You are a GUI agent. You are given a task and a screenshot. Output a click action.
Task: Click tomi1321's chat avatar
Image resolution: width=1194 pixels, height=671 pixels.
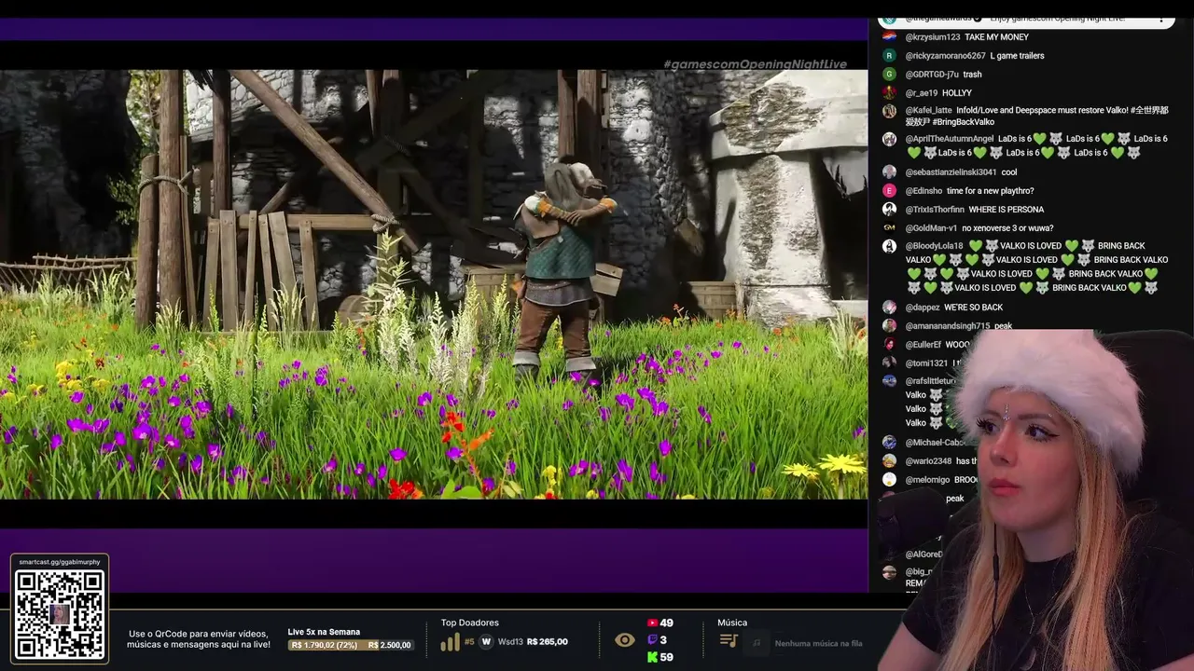pos(889,363)
